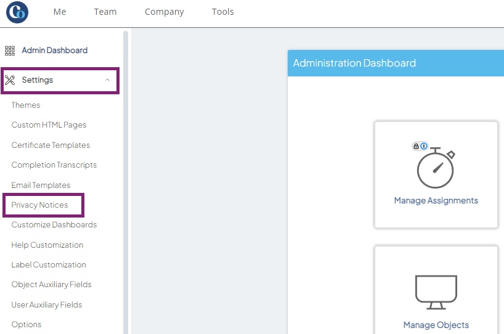
Task: Go to Privacy Notices settings
Action: [x=39, y=205]
